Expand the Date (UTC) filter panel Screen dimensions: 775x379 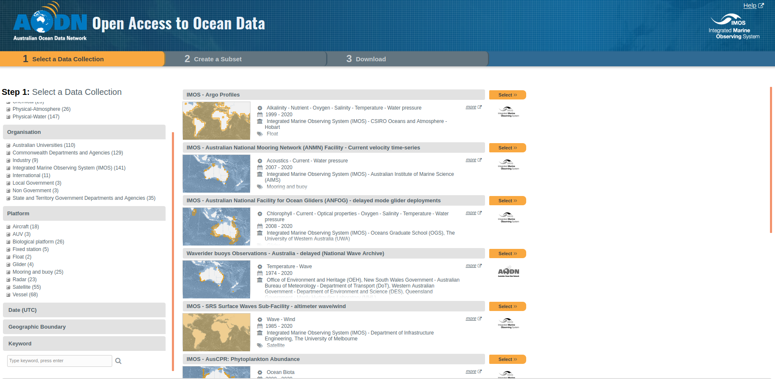84,310
